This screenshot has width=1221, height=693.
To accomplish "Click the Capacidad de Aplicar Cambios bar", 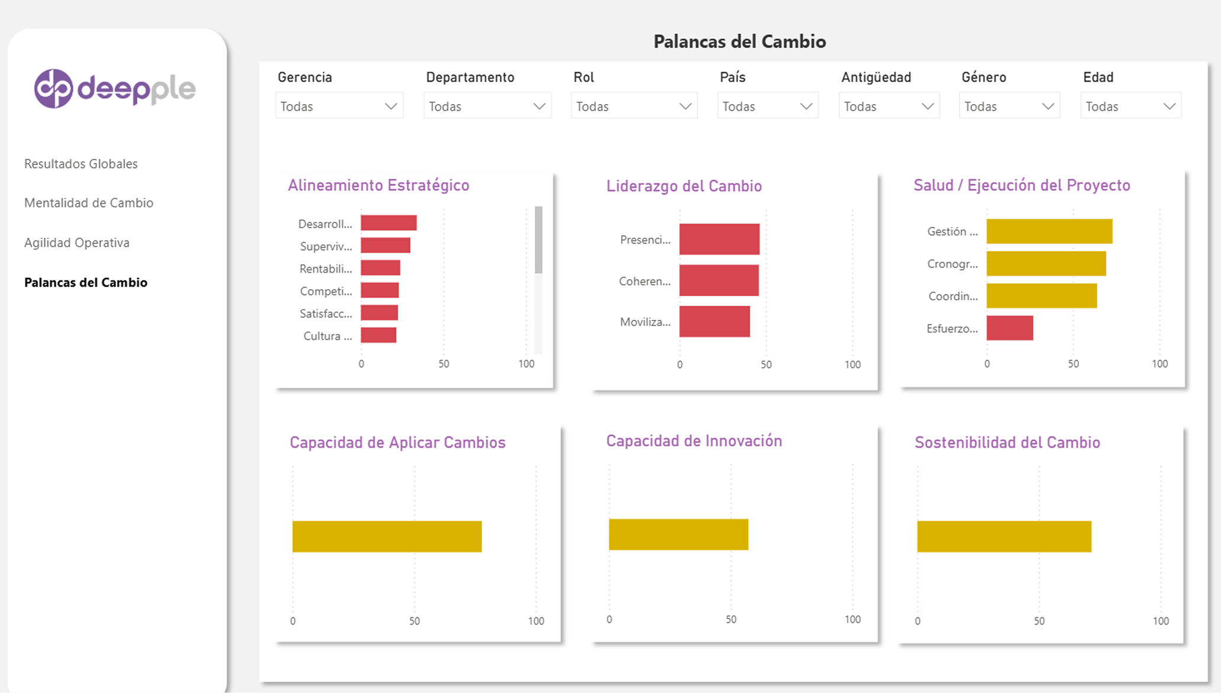I will pyautogui.click(x=387, y=536).
